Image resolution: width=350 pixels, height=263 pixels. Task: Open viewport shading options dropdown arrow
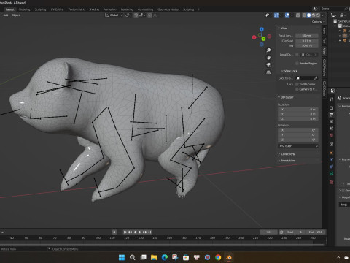pyautogui.click(x=323, y=15)
